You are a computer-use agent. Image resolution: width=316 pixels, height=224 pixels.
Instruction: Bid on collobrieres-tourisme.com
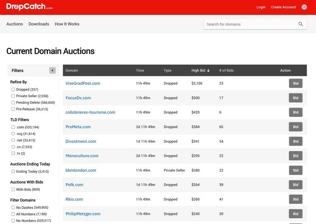[x=295, y=112]
